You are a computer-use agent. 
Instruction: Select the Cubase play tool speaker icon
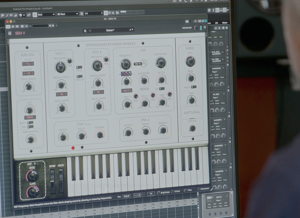pos(11,15)
